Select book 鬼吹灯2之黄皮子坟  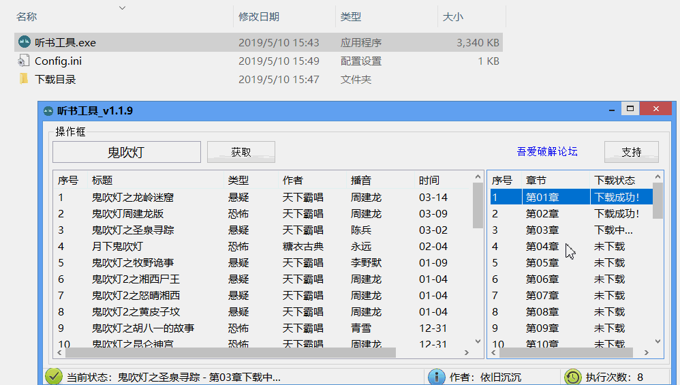pyautogui.click(x=136, y=311)
